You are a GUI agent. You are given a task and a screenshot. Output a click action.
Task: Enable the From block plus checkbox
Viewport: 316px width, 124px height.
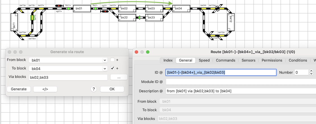113,60
